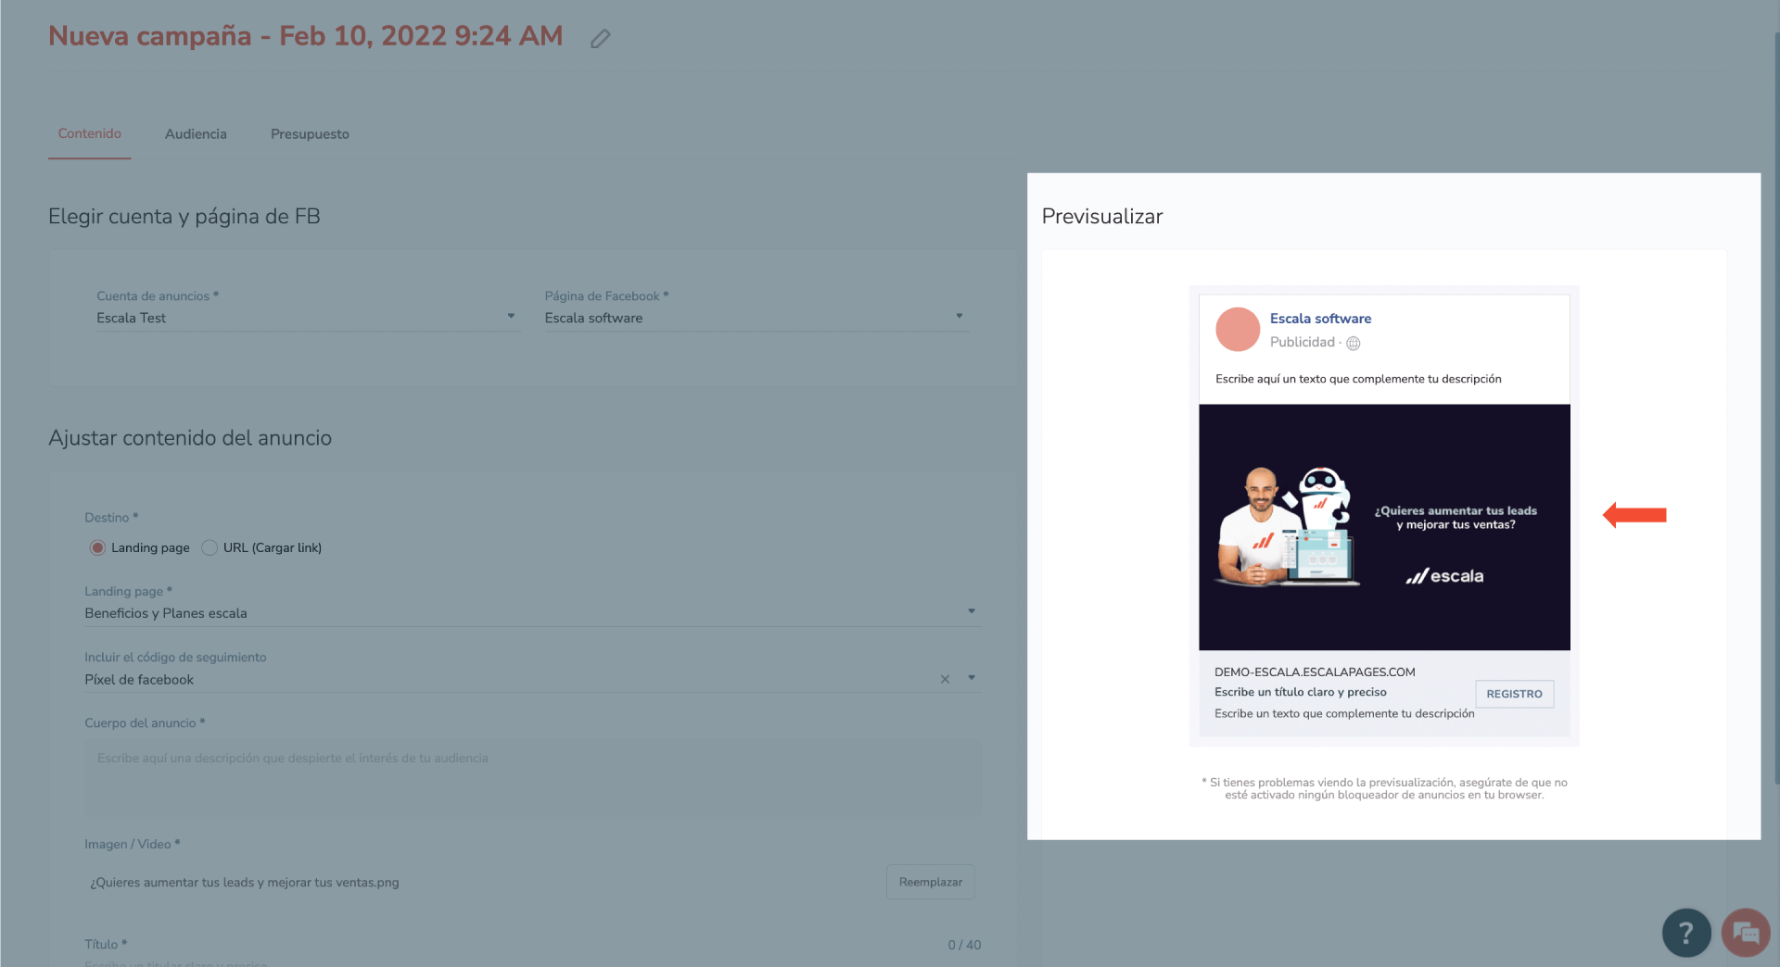Click the pencil icon to rename campaign
The width and height of the screenshot is (1780, 967).
(x=601, y=38)
